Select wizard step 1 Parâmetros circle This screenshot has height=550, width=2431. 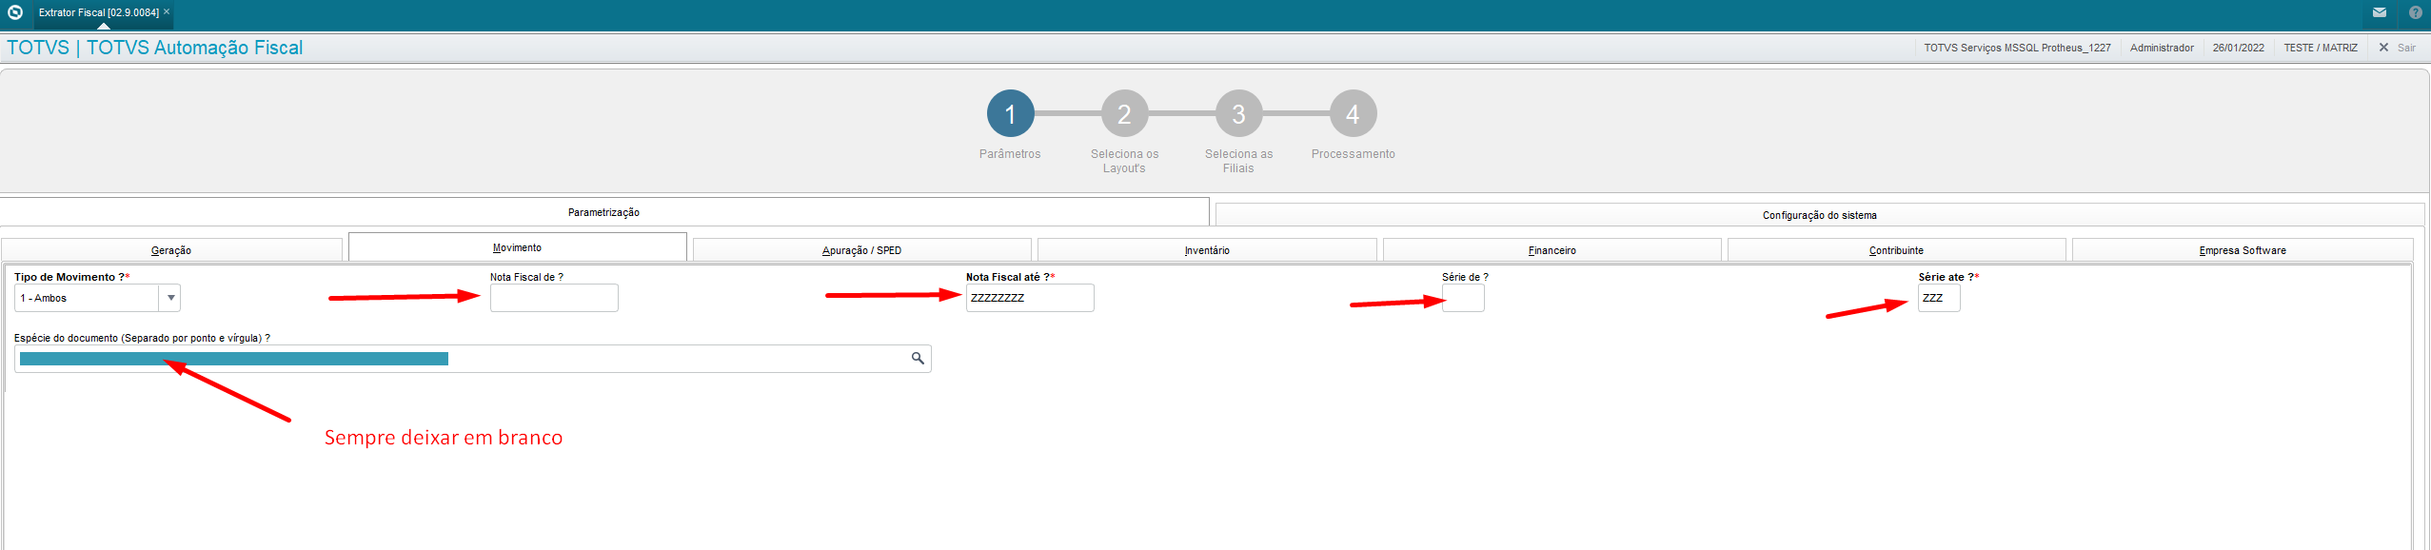tap(1010, 113)
